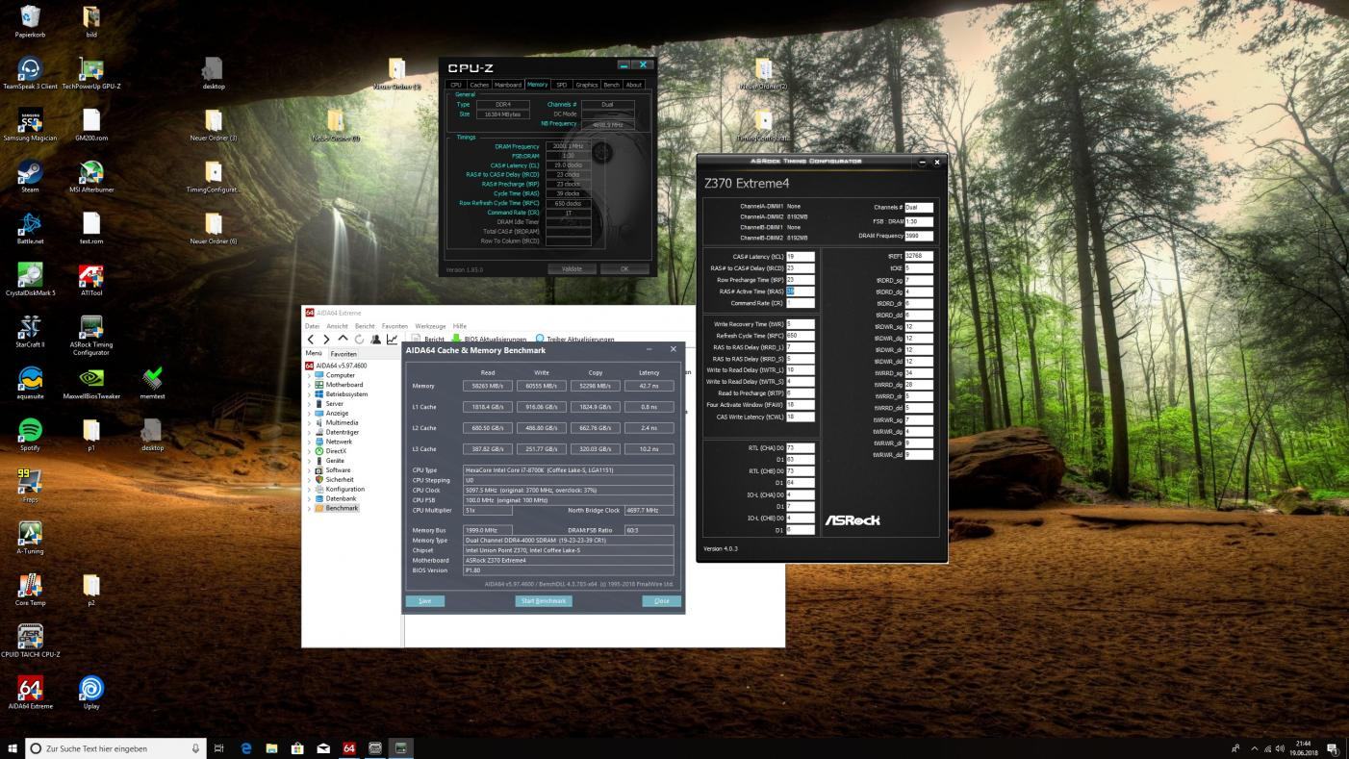Switch to the SPD tab in CPU-Z
The image size is (1349, 759).
[x=562, y=85]
